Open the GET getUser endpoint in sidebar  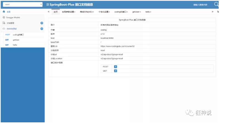pos(16,40)
